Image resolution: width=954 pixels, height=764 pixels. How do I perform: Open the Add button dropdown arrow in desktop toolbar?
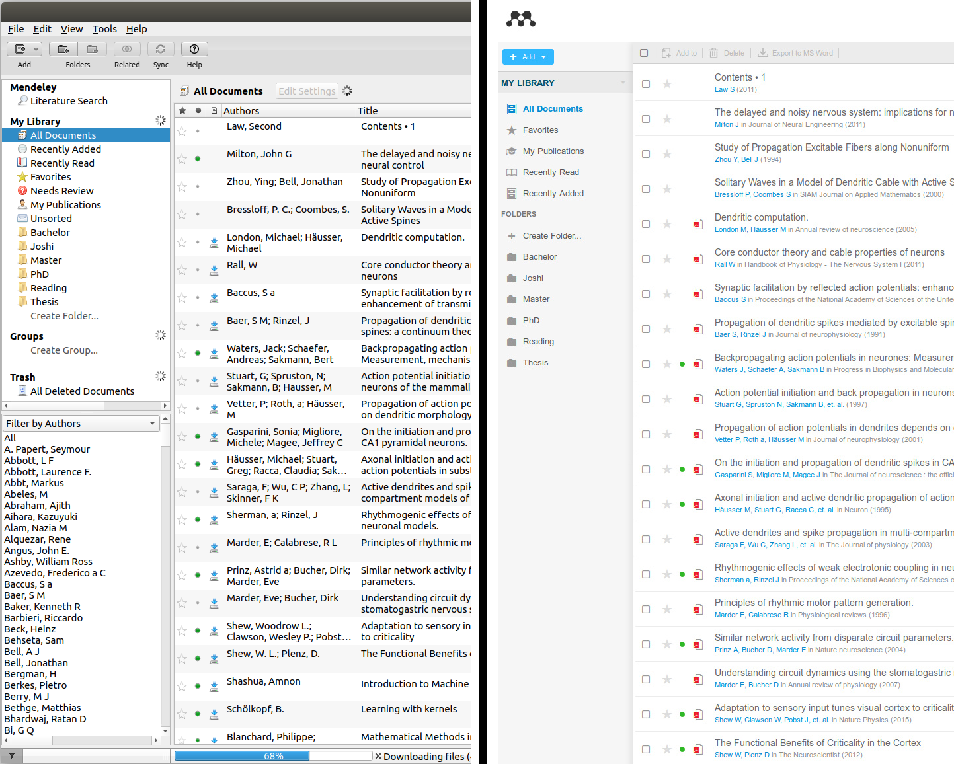pyautogui.click(x=36, y=49)
